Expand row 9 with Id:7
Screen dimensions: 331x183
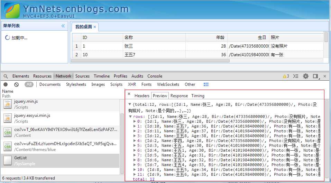(135, 165)
